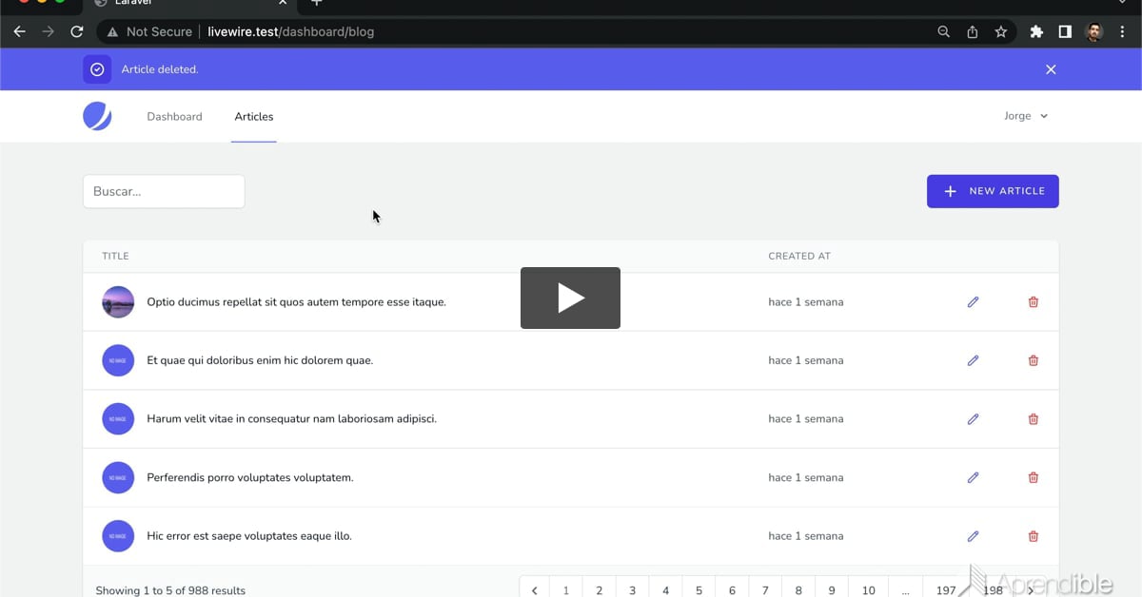Open the browser zoom magnifier icon

[943, 31]
